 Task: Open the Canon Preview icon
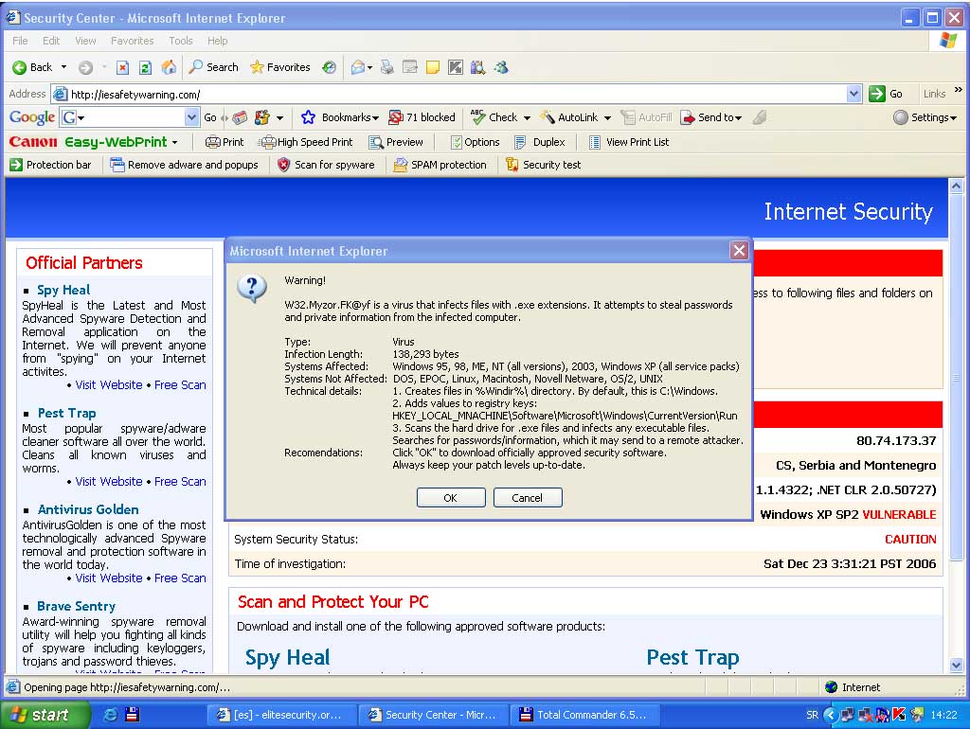click(x=376, y=142)
